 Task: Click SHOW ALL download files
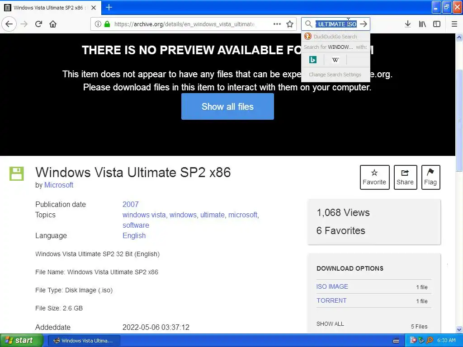coord(330,324)
